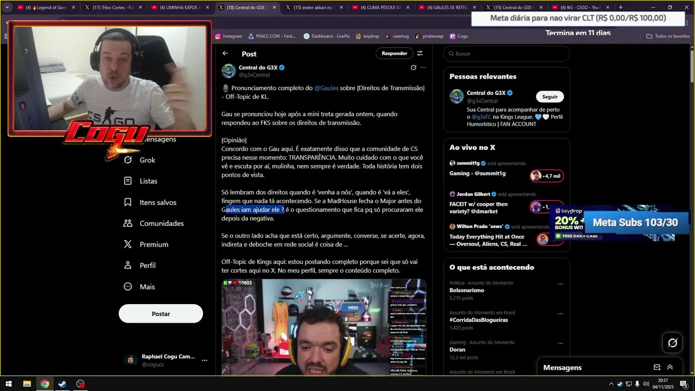
Task: Switch to the LIMINHA EXPOE tab
Action: (x=180, y=8)
